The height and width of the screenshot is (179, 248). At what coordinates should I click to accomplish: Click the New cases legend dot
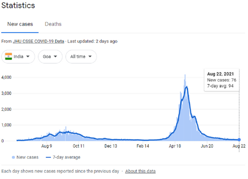(x=13, y=157)
